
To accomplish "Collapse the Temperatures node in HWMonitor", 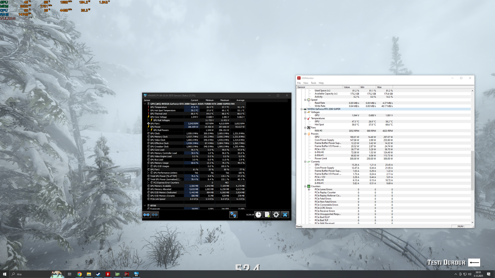I will click(x=305, y=118).
